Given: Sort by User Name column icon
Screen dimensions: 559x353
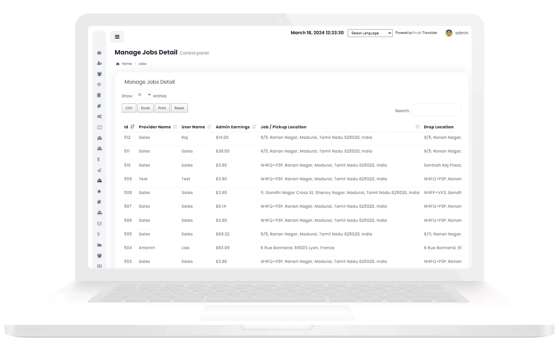Looking at the screenshot, I should click(x=209, y=127).
